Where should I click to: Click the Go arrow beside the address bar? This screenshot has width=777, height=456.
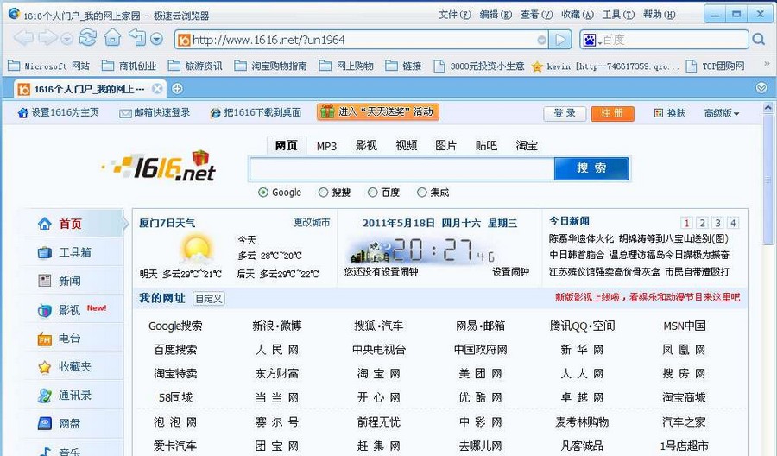tap(560, 40)
